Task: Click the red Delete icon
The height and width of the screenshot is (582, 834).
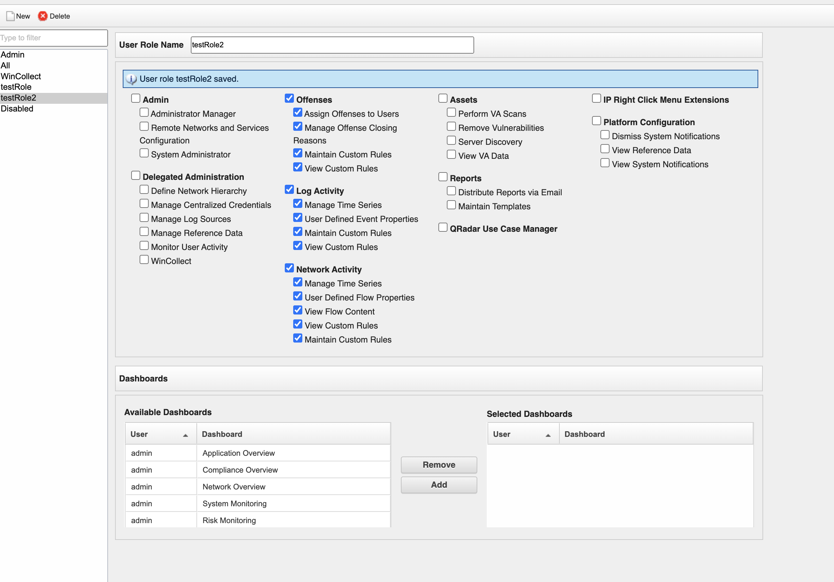Action: pyautogui.click(x=42, y=16)
